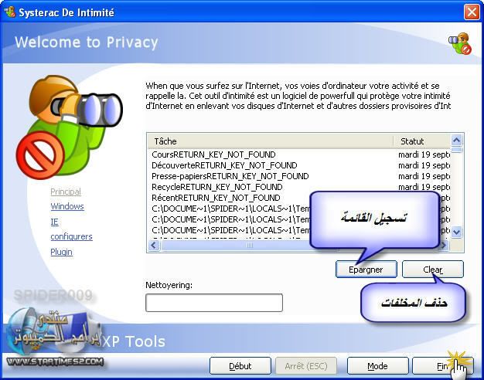Viewport: 484px width, 380px height.
Task: Go to the Principal link
Action: (66, 192)
